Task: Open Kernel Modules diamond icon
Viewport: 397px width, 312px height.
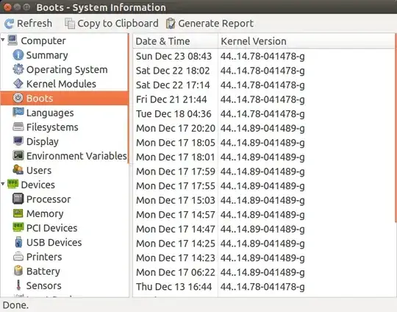Action: (18, 84)
